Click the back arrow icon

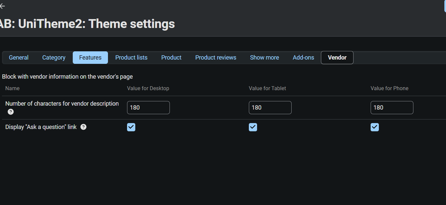click(2, 6)
